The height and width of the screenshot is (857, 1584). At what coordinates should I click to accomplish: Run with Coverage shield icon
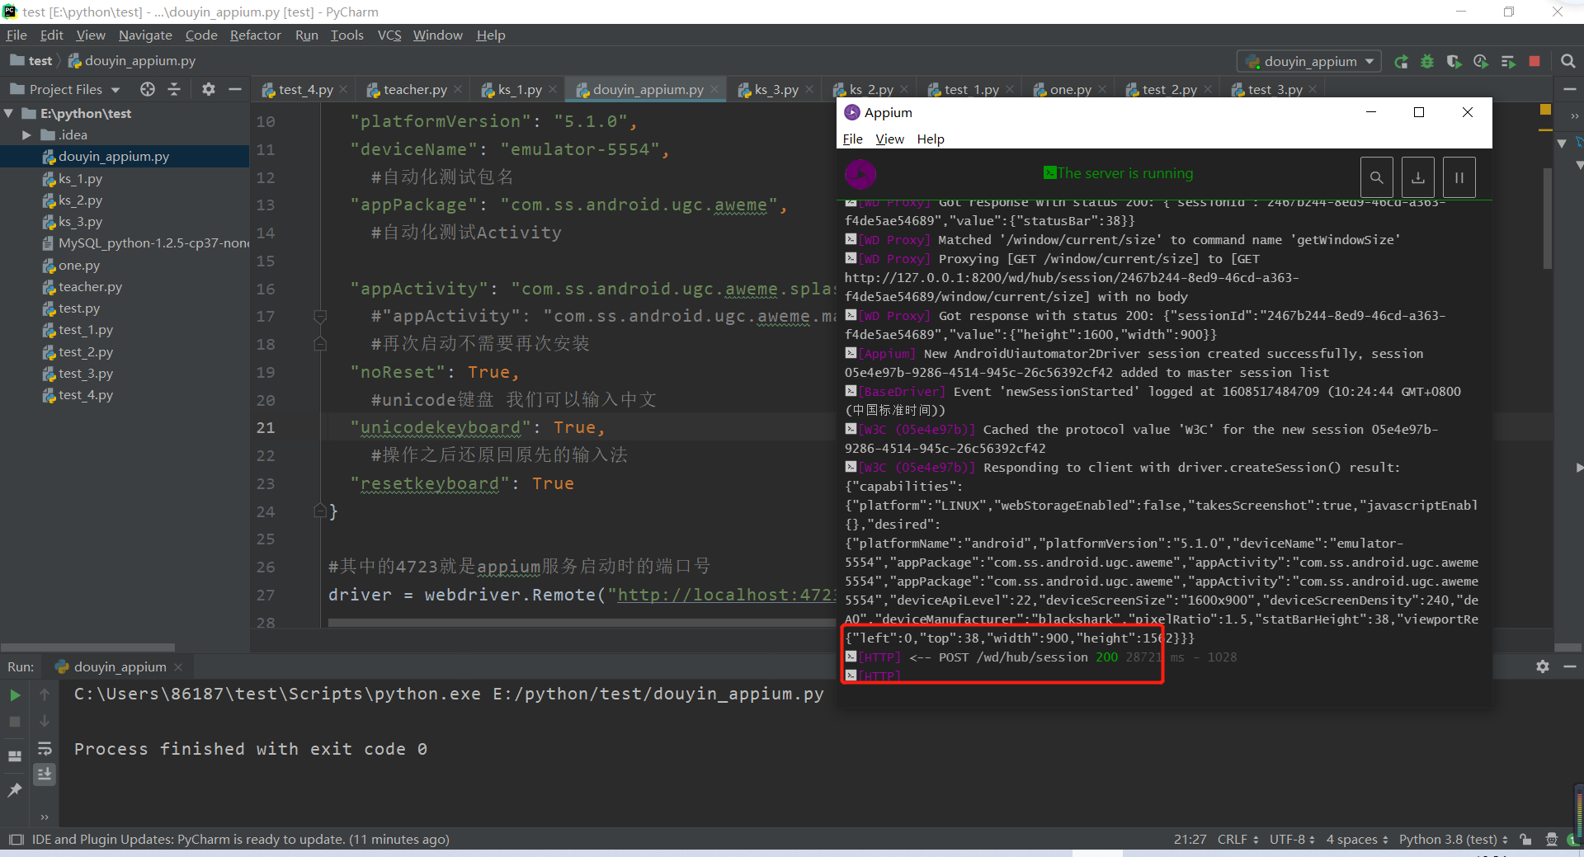1454,62
